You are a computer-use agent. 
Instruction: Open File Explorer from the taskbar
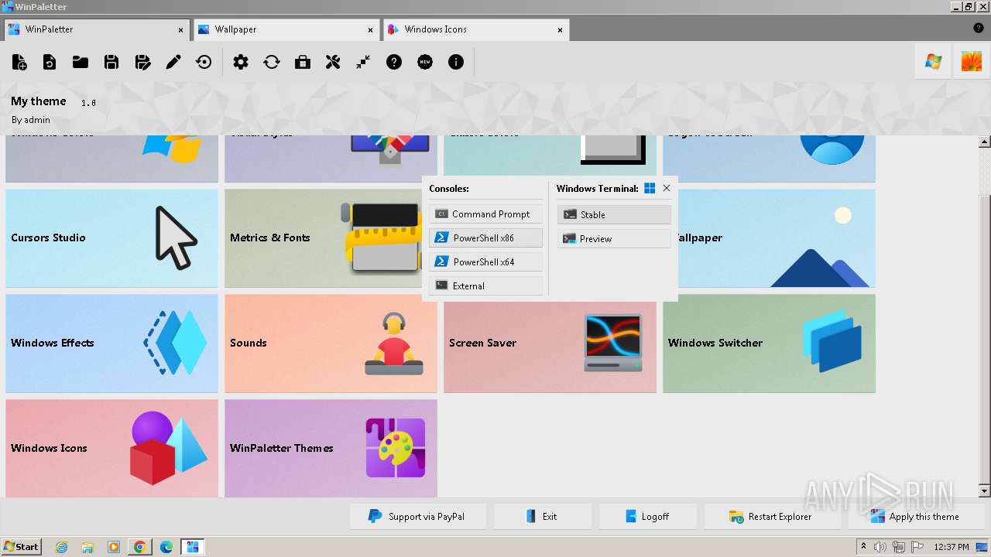87,547
